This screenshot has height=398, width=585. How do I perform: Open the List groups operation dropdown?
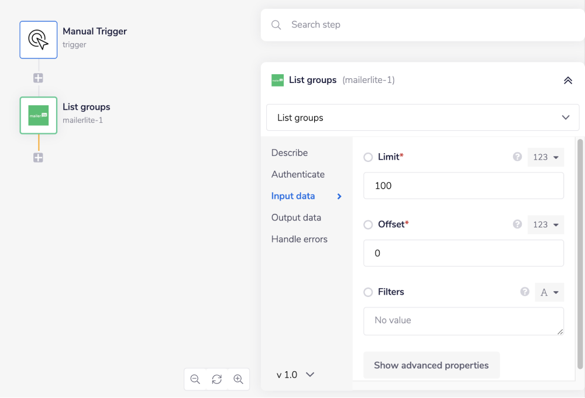click(422, 117)
